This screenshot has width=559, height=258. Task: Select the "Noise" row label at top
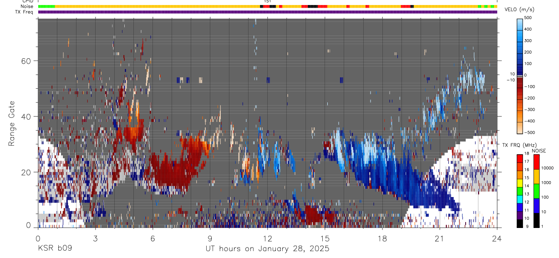tap(27, 6)
